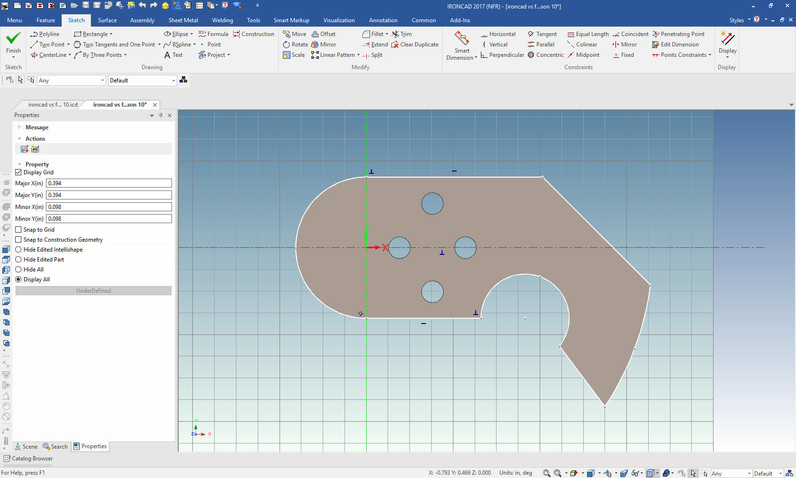Open the Sheet Metal ribbon tab
796x478 pixels.
183,20
